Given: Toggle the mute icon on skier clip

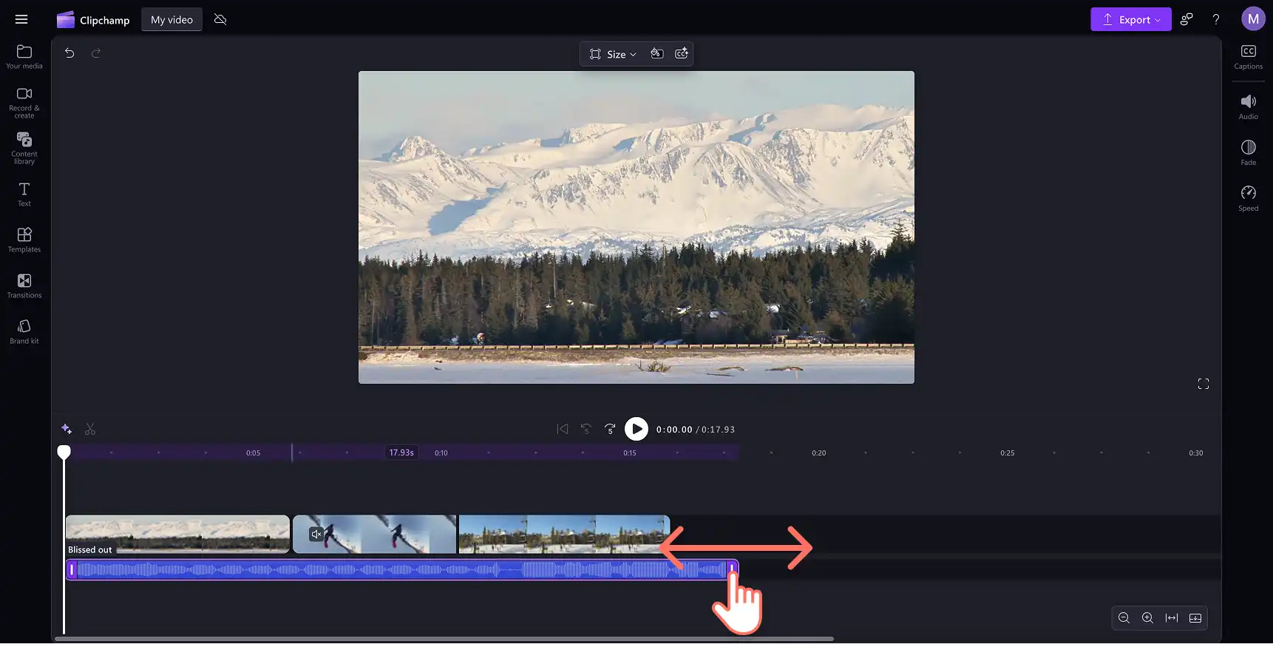Looking at the screenshot, I should (x=316, y=534).
